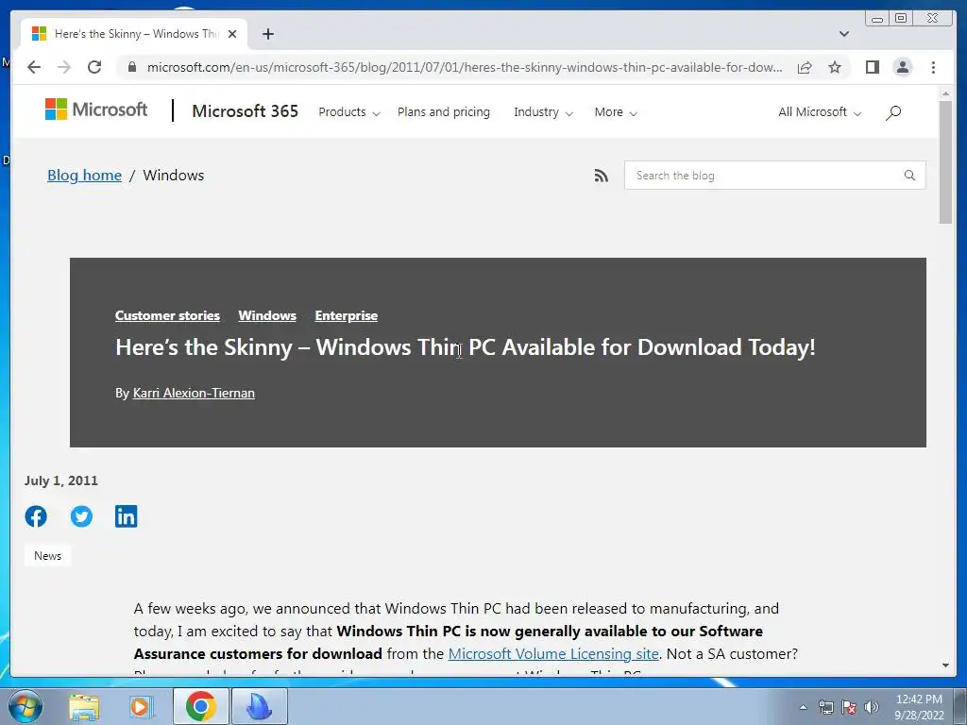Select the 'Here's the Skinny' browser tab

point(134,34)
